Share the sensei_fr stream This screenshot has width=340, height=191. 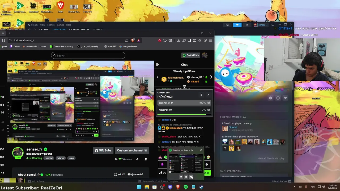pos(137,159)
